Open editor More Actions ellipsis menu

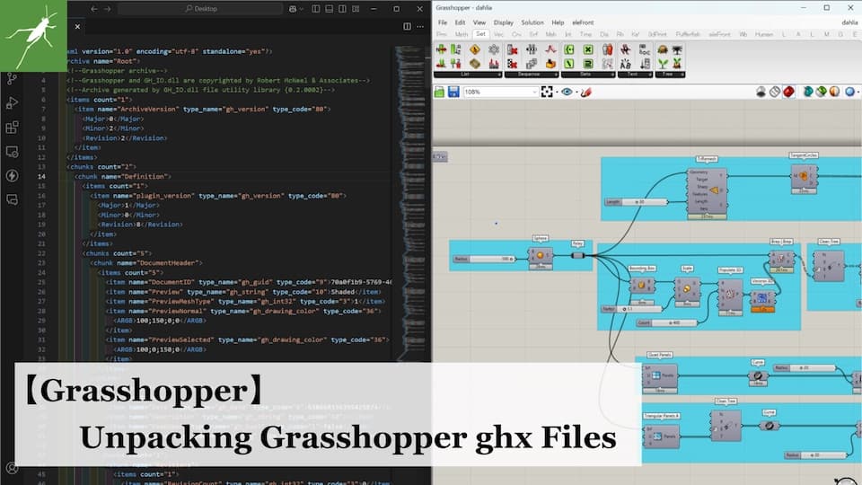coord(420,26)
